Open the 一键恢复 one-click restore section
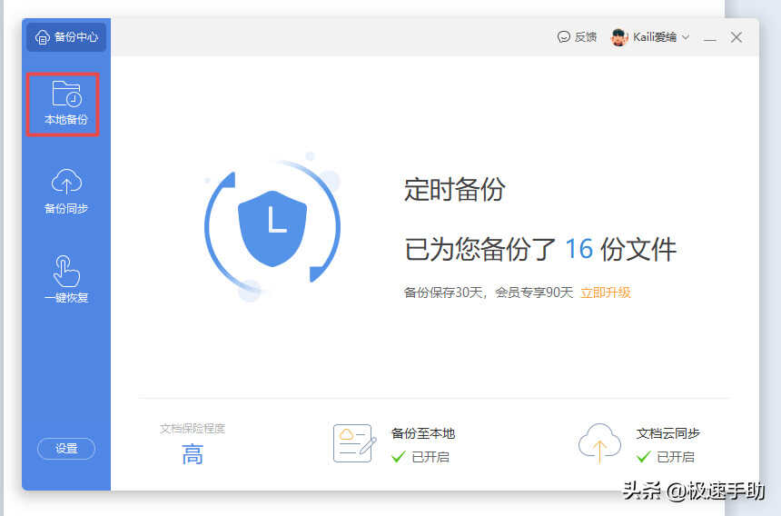 point(66,280)
